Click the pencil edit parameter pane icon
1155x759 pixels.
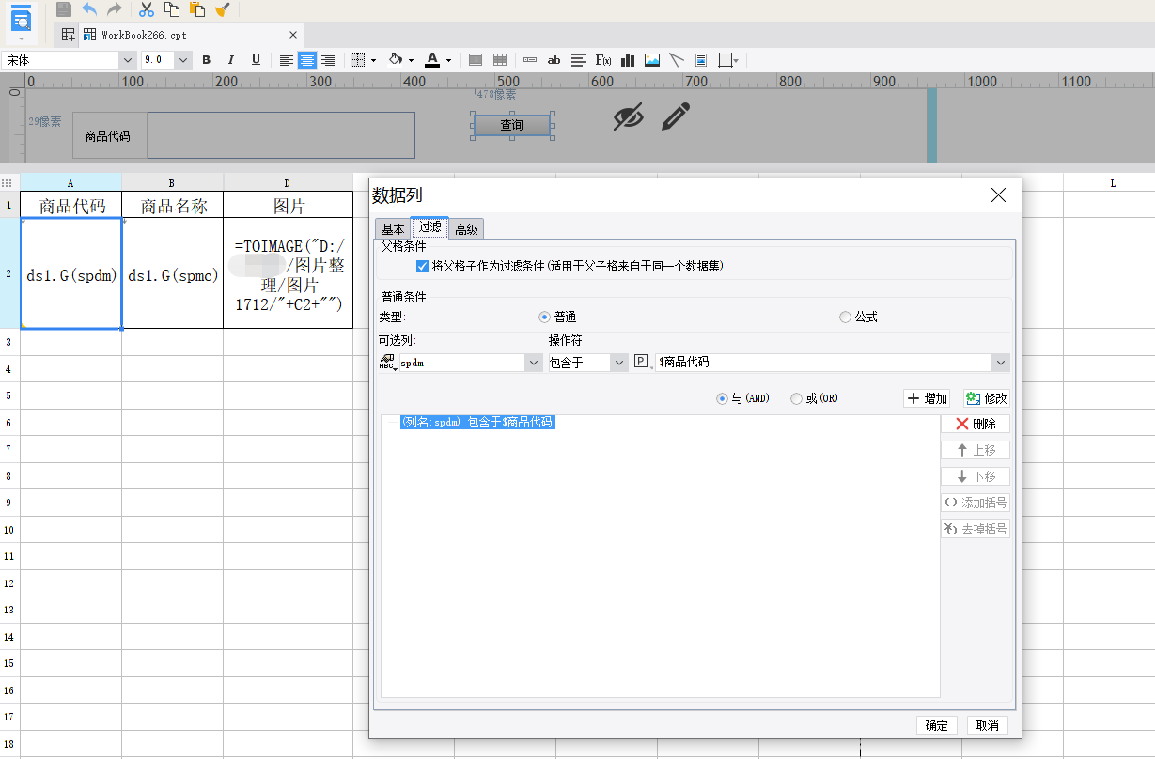coord(675,117)
